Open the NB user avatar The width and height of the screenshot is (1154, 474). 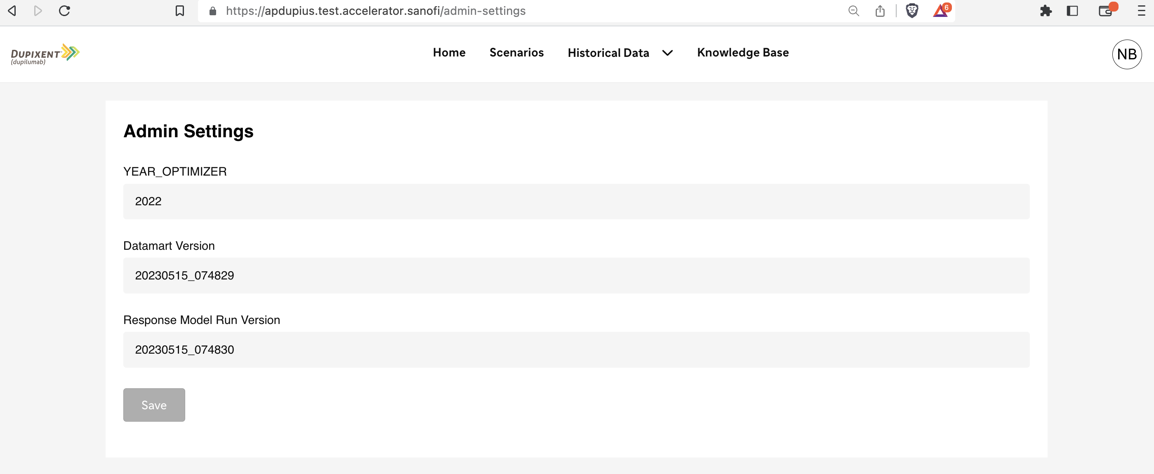tap(1127, 54)
